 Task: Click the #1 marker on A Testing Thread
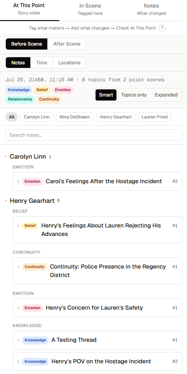click(x=175, y=340)
